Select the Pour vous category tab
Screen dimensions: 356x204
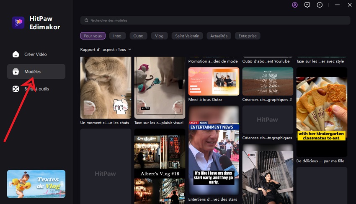[x=93, y=36]
